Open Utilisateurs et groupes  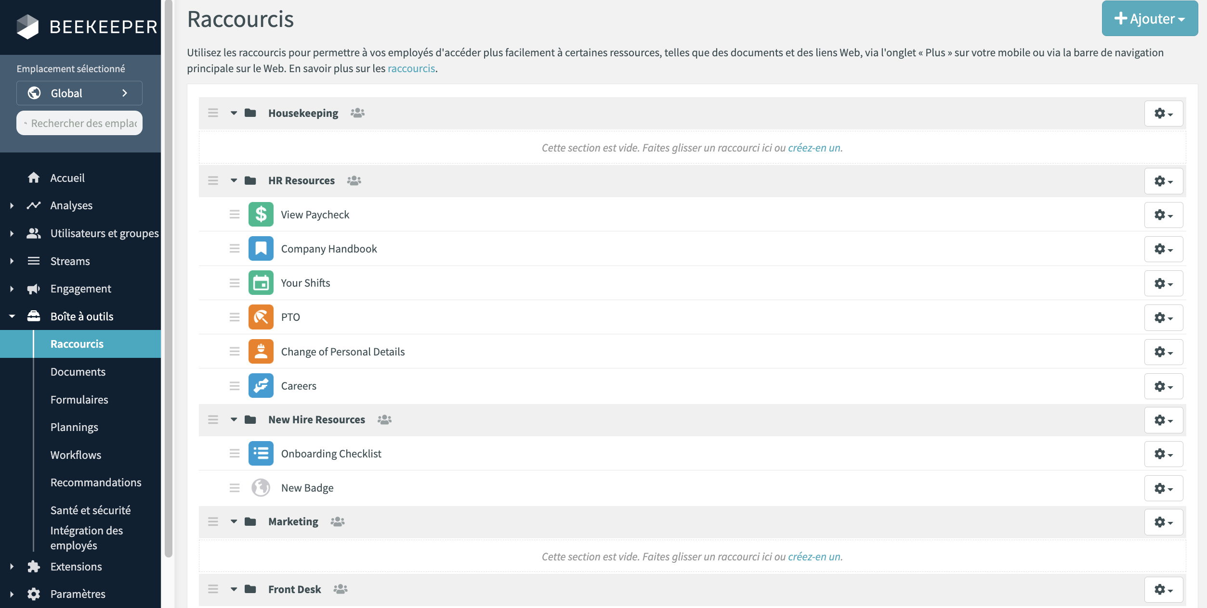click(x=105, y=233)
